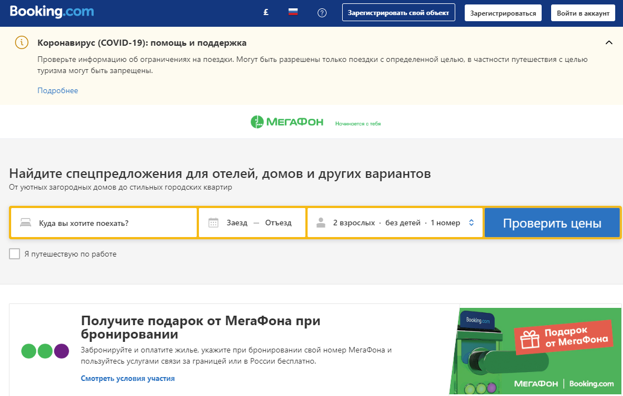The width and height of the screenshot is (623, 396).
Task: Click the COVID-19 info circle icon
Action: click(x=22, y=42)
